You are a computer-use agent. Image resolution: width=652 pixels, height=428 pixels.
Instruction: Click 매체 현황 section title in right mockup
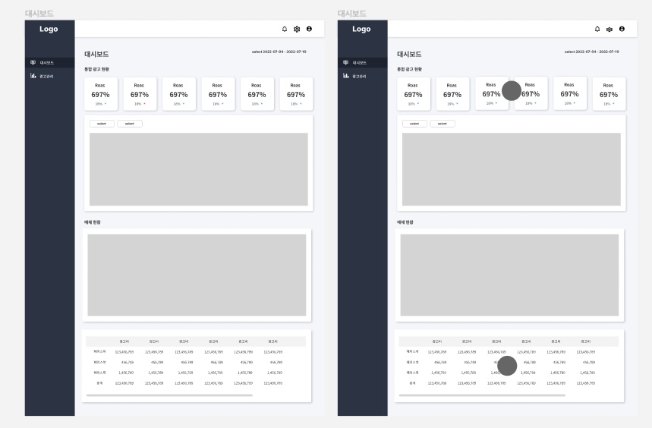click(405, 222)
